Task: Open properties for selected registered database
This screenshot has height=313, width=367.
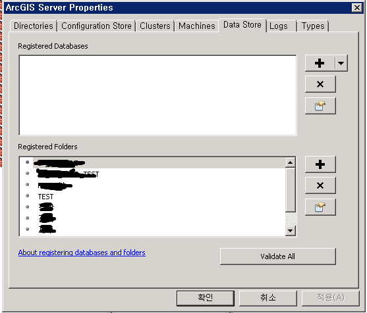Action: (x=320, y=106)
